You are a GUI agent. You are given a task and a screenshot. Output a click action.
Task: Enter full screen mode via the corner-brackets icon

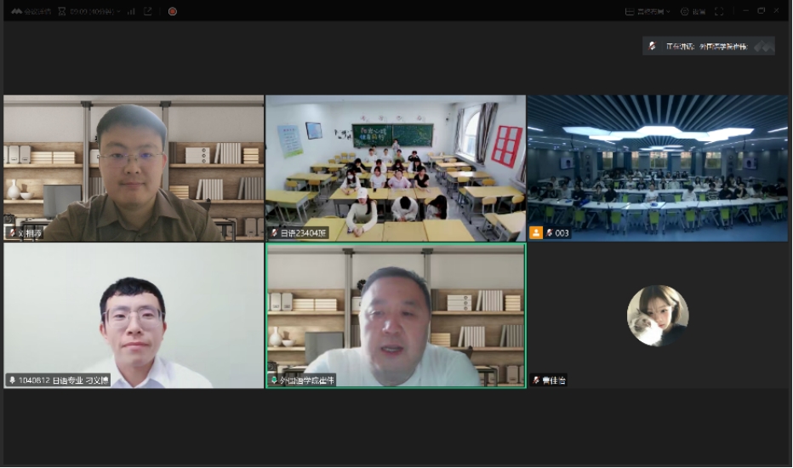coord(719,11)
